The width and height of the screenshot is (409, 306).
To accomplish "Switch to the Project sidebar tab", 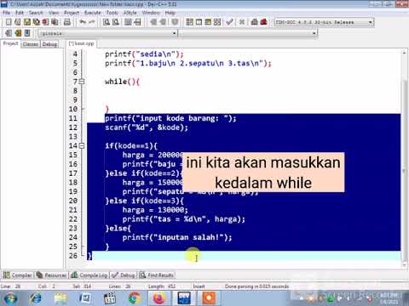I will click(11, 43).
